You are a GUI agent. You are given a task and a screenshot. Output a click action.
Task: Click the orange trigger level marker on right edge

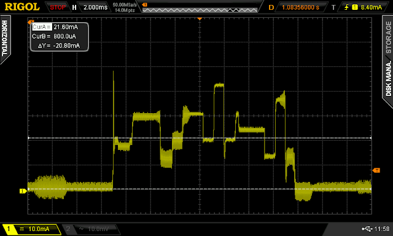tap(376, 170)
